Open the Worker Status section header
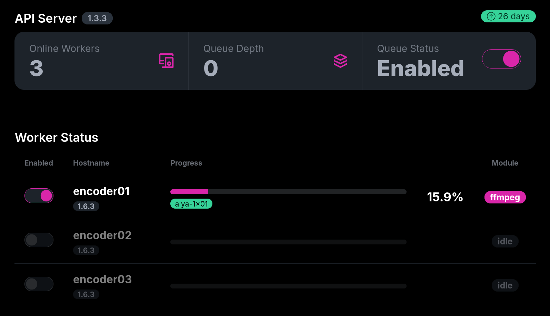 coord(56,137)
